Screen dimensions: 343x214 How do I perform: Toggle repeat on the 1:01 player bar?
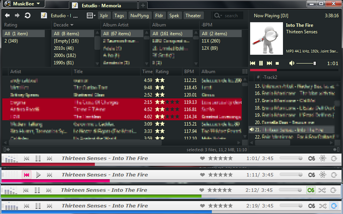point(334,158)
